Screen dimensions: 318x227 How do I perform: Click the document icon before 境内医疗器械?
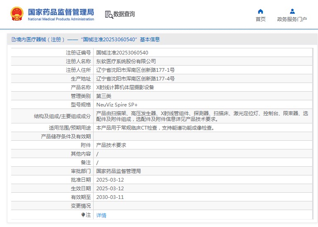click(x=13, y=40)
